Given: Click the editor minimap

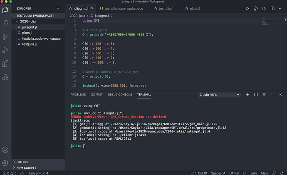Looking at the screenshot, I should [272, 22].
